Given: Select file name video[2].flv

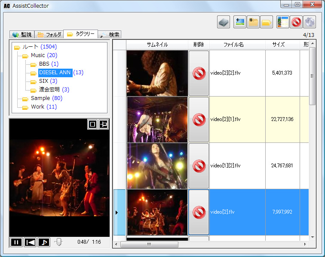Looking at the screenshot, I should coord(222,212).
